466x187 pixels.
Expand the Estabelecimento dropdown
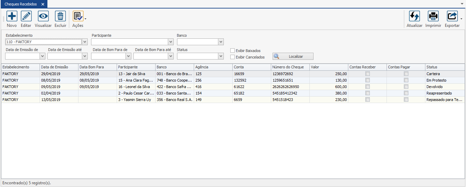pos(85,42)
